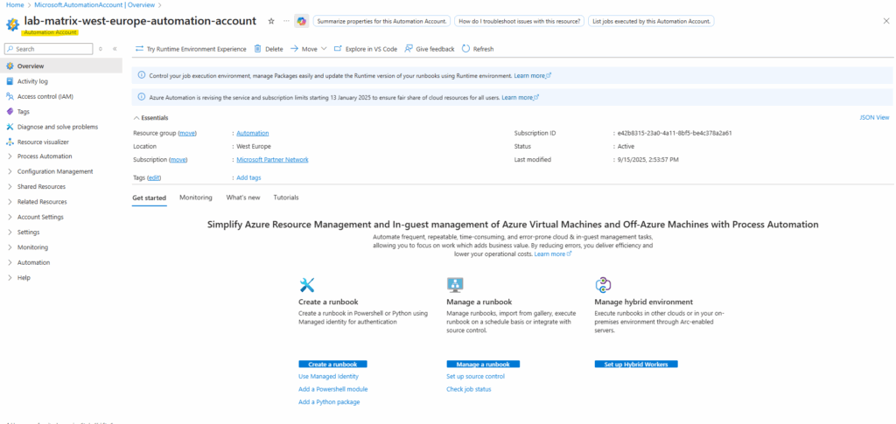
Task: Switch to the Monitoring tab
Action: 196,198
